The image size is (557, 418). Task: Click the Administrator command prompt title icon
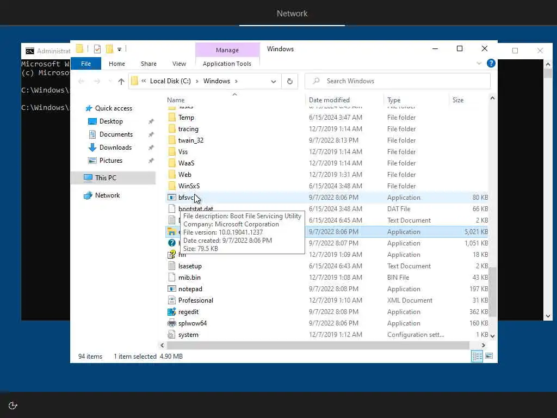pyautogui.click(x=30, y=51)
